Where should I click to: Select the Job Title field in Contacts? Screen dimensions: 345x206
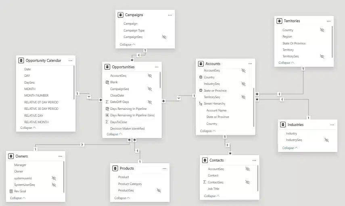(x=213, y=189)
